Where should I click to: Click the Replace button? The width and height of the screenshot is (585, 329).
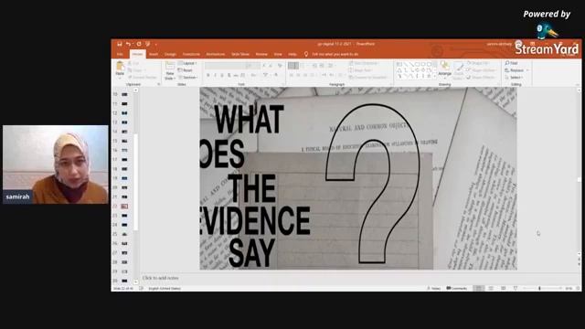pyautogui.click(x=516, y=70)
